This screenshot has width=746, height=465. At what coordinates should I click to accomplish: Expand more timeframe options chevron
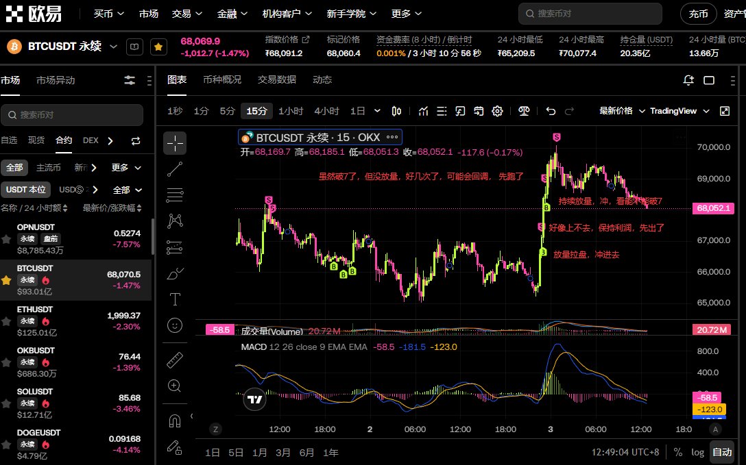coord(377,111)
